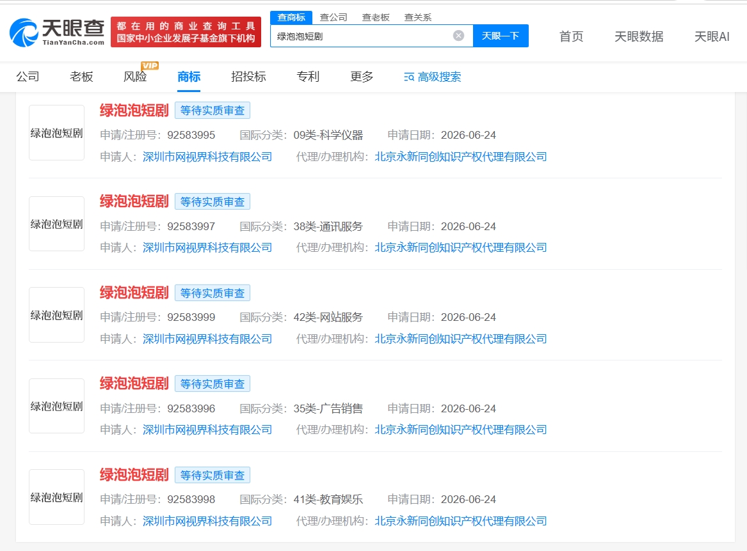The width and height of the screenshot is (747, 551).
Task: Open agency 北京永新同创 link in record 92583998
Action: point(461,521)
